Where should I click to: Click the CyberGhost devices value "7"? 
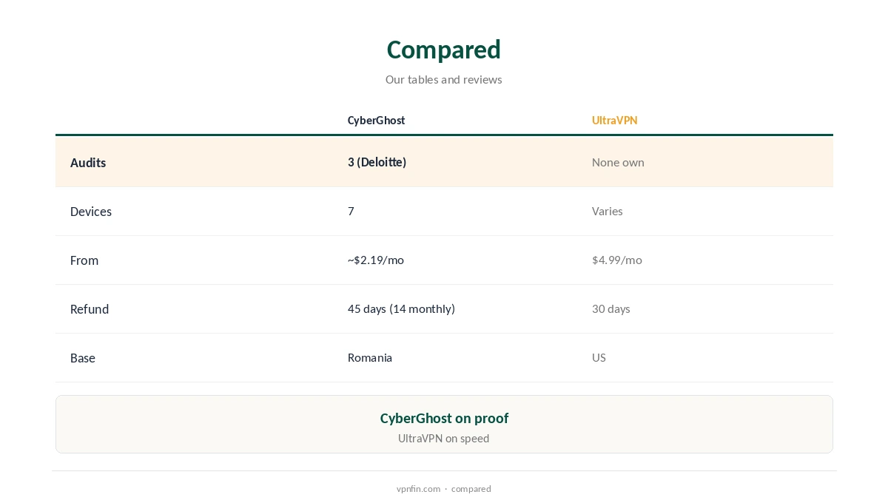coord(351,211)
